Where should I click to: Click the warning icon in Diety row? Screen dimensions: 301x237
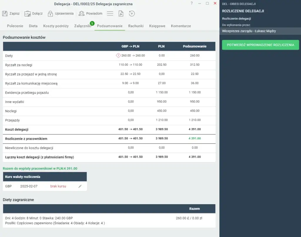pos(118,56)
